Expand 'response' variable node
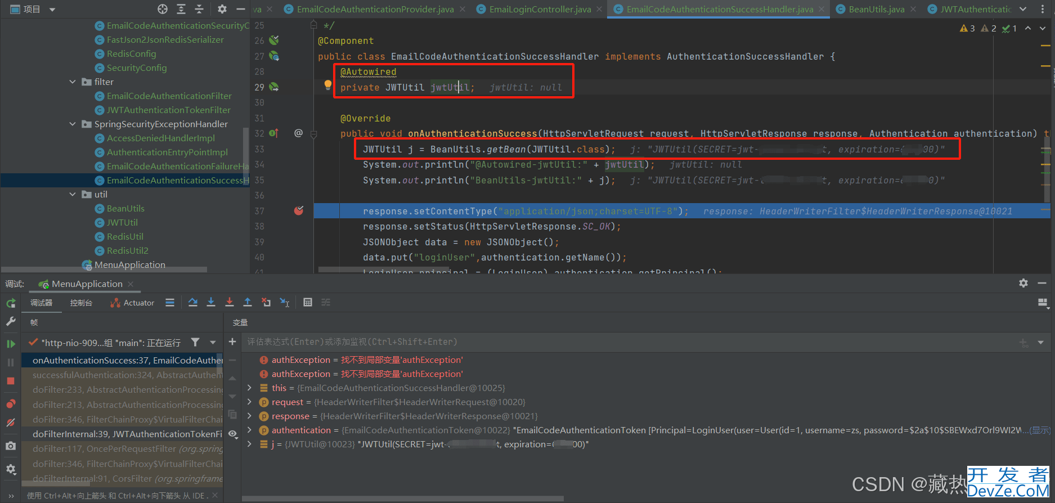Screen dimensions: 1055x503 click(x=250, y=416)
